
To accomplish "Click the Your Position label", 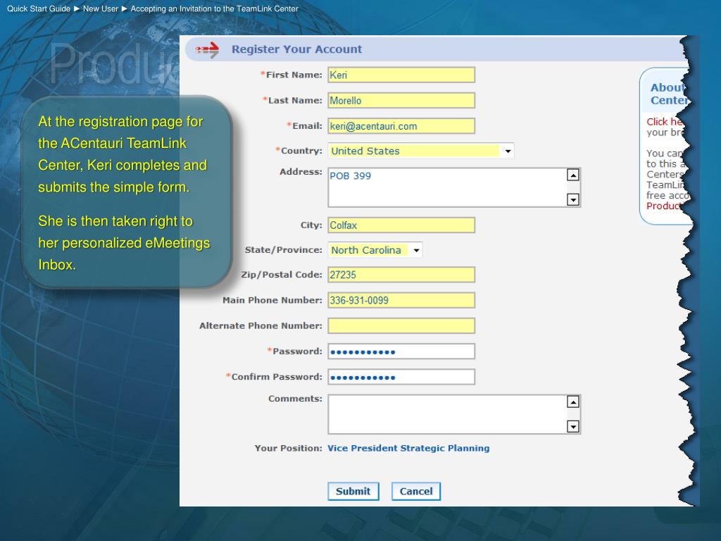I will 288,448.
